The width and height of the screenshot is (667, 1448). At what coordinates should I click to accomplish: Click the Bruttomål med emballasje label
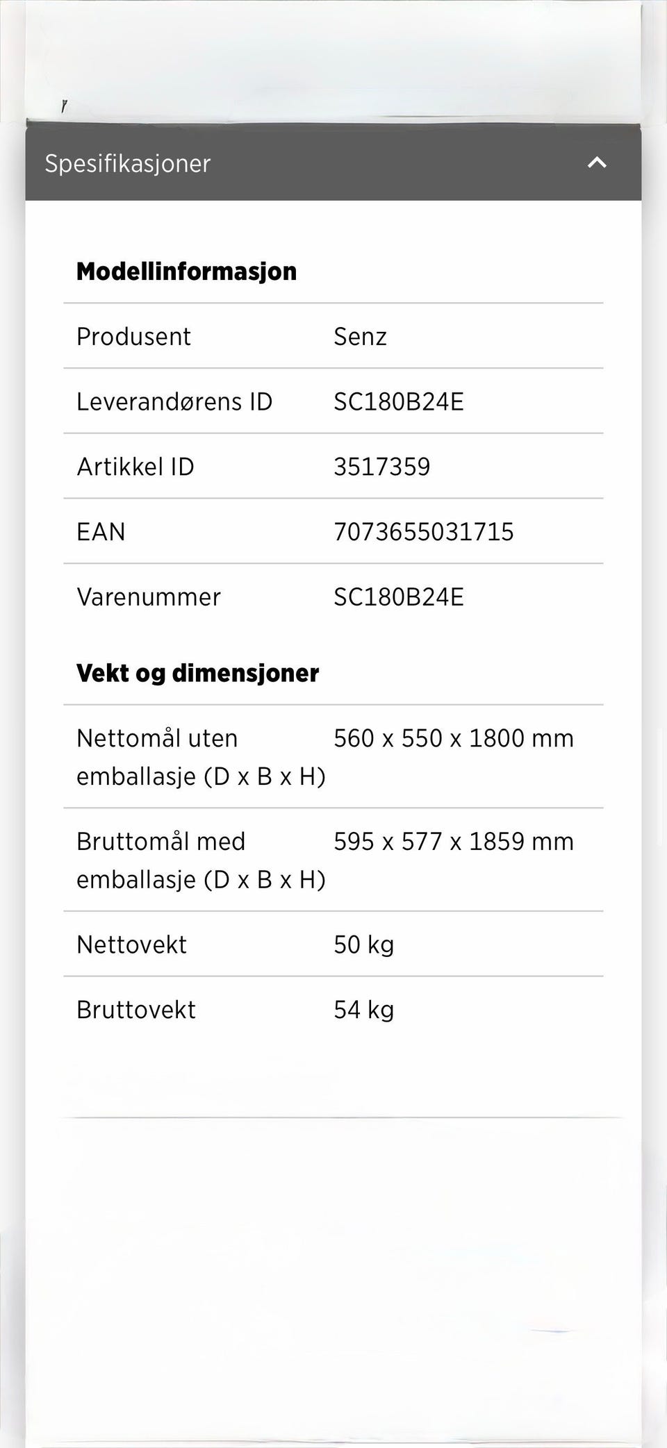[201, 860]
